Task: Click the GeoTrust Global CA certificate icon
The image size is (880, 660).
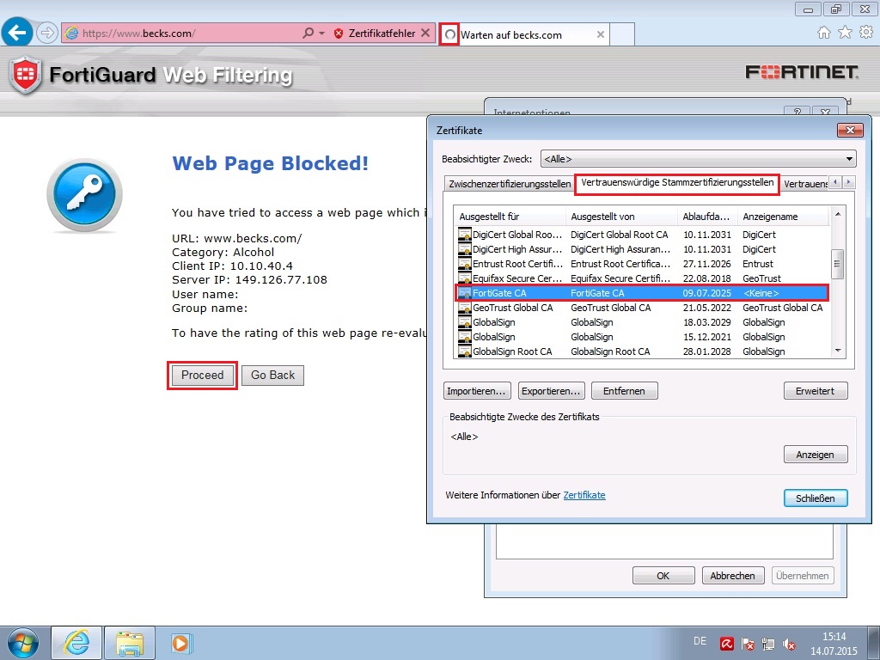Action: [464, 308]
